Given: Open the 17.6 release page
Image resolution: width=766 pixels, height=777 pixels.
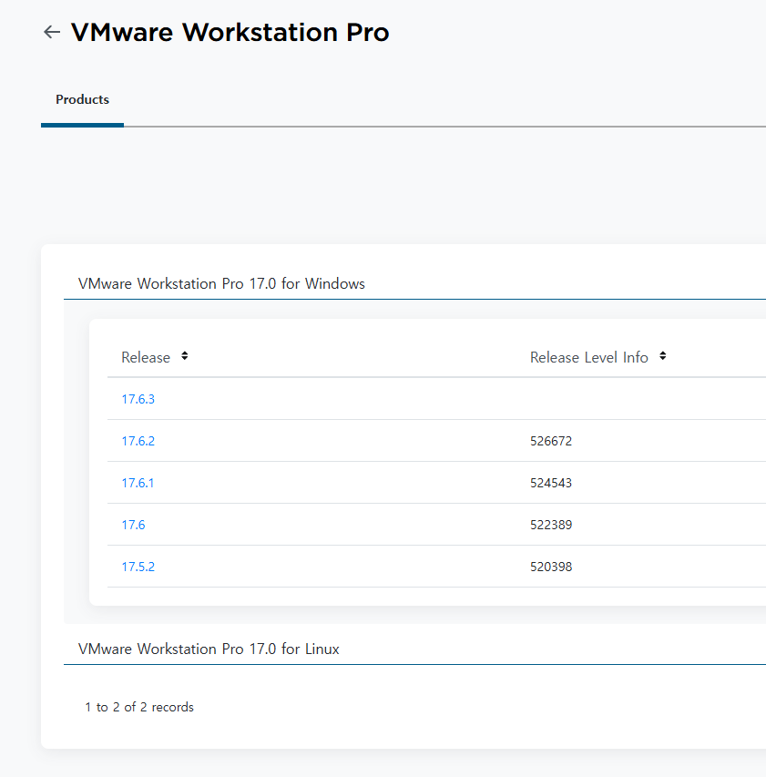Looking at the screenshot, I should (133, 525).
